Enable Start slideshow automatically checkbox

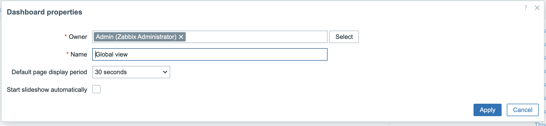coord(96,89)
